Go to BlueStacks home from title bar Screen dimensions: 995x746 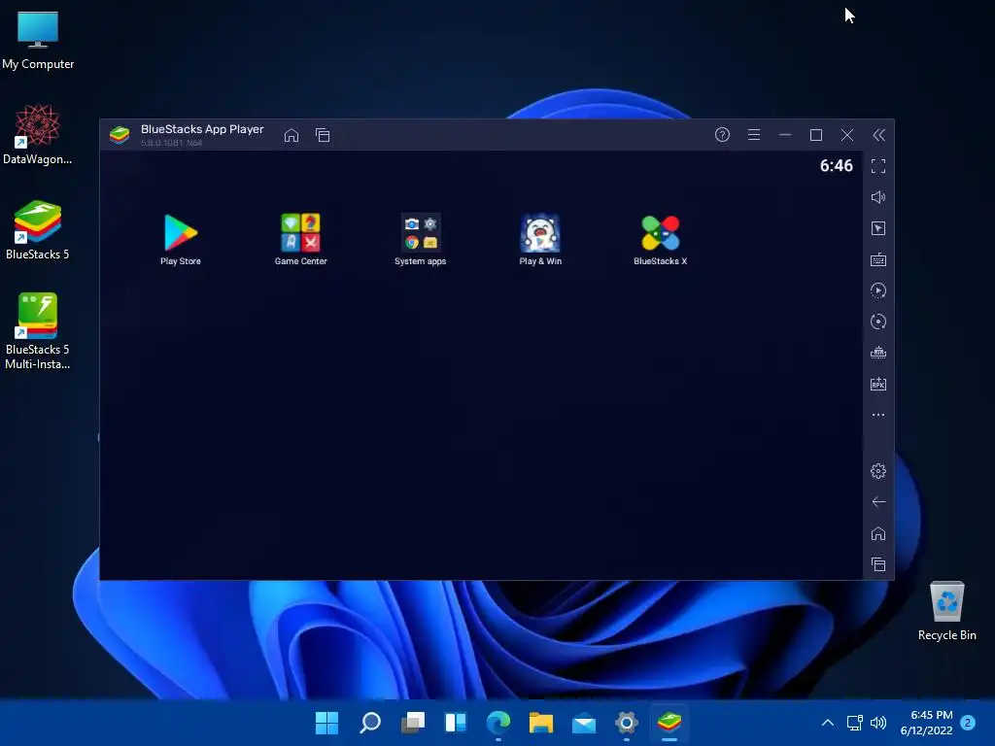(x=292, y=135)
